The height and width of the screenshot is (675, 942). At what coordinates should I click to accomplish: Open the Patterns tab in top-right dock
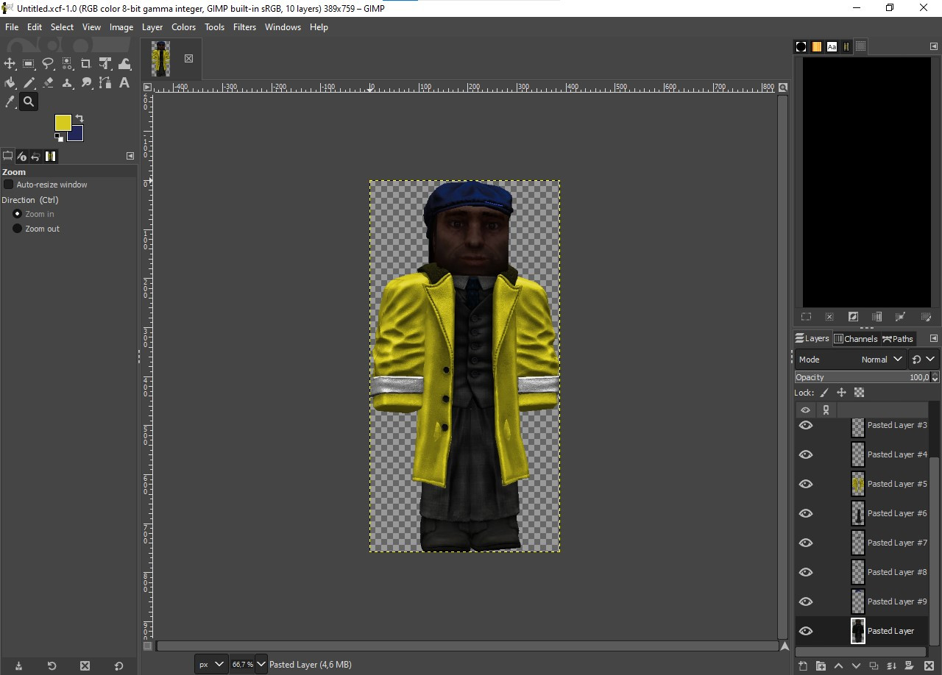(817, 46)
